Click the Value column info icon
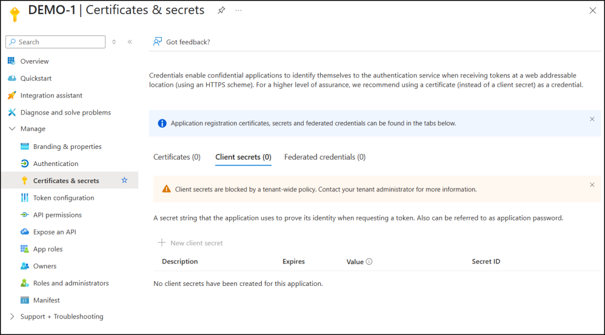The height and width of the screenshot is (335, 605). 369,262
